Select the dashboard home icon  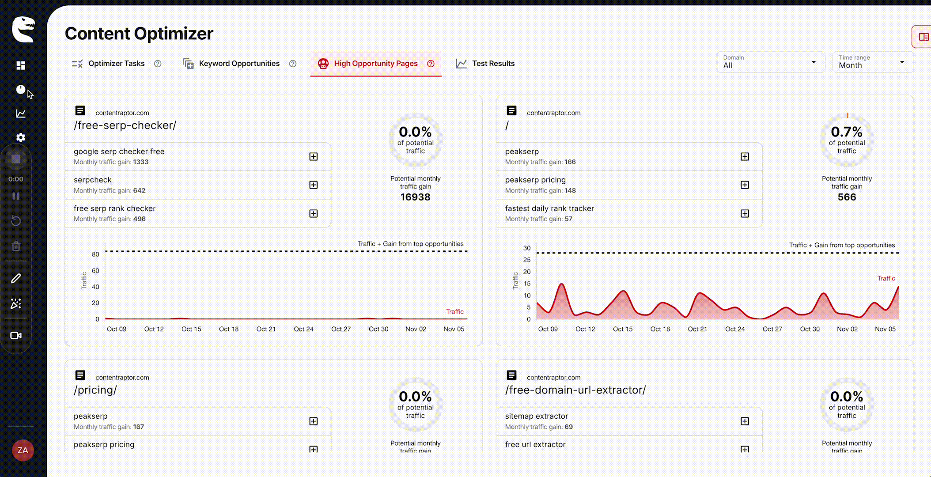pyautogui.click(x=21, y=65)
